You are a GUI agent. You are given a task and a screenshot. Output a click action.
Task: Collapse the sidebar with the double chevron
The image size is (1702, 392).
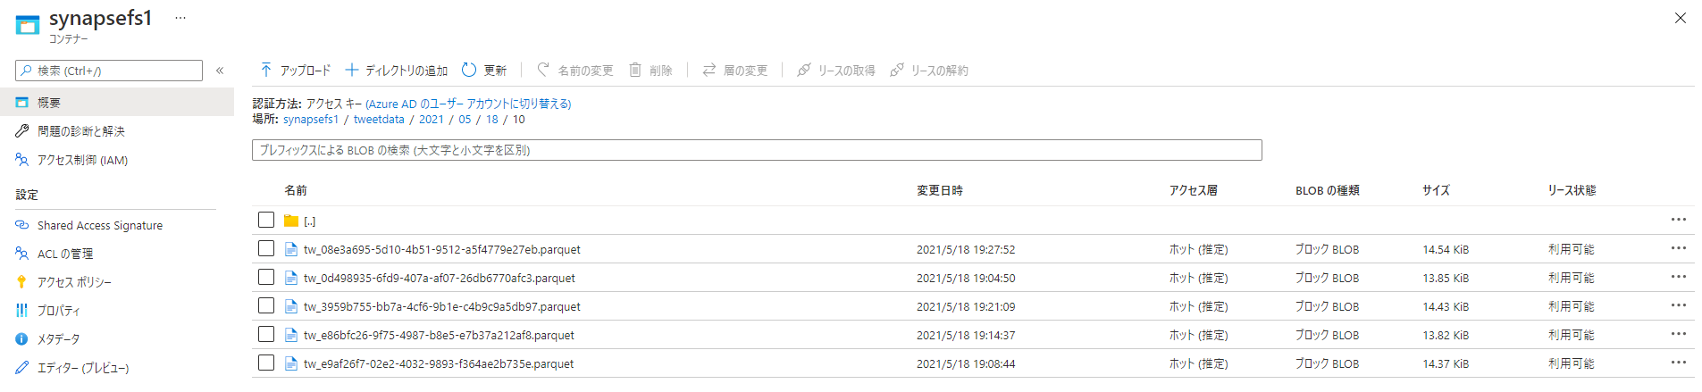pyautogui.click(x=220, y=71)
